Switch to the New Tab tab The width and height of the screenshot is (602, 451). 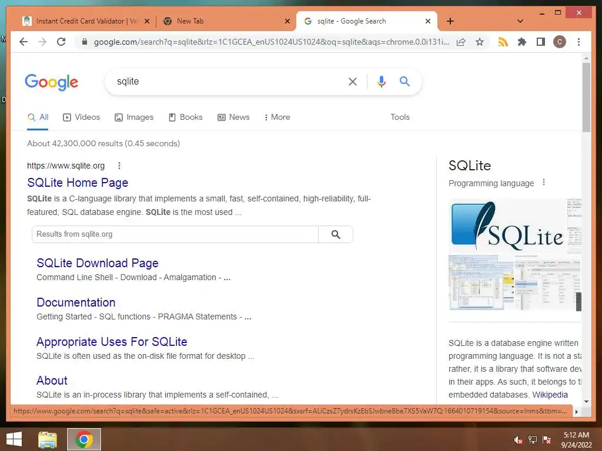226,21
